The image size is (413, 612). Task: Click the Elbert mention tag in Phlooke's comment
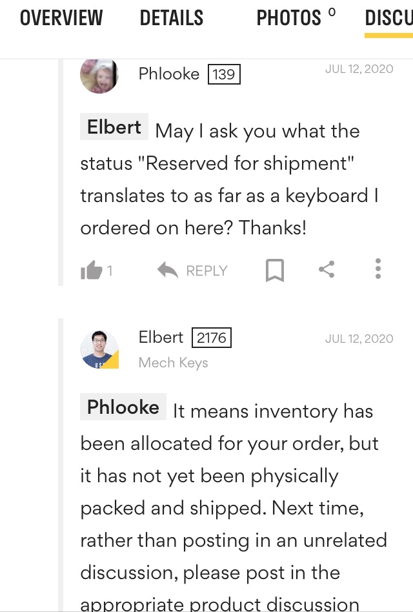pyautogui.click(x=114, y=127)
